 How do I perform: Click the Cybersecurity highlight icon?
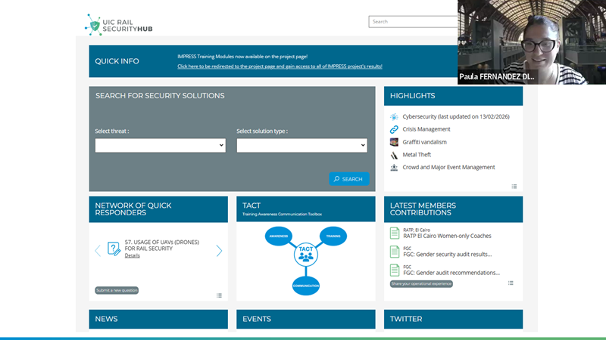pos(394,117)
